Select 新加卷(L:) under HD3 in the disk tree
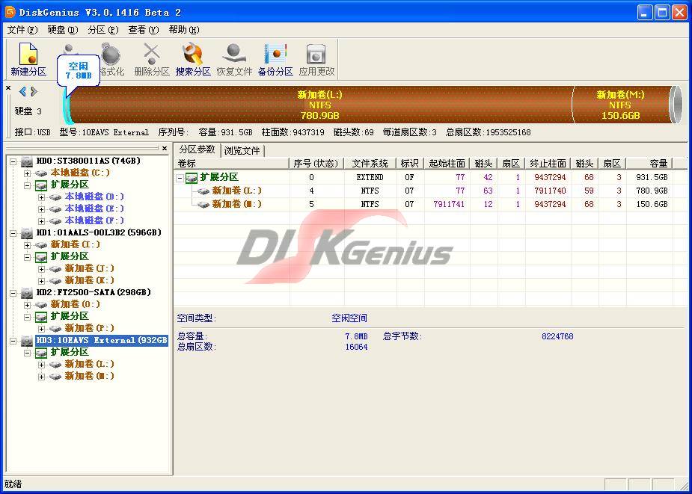692x494 pixels. tap(90, 364)
